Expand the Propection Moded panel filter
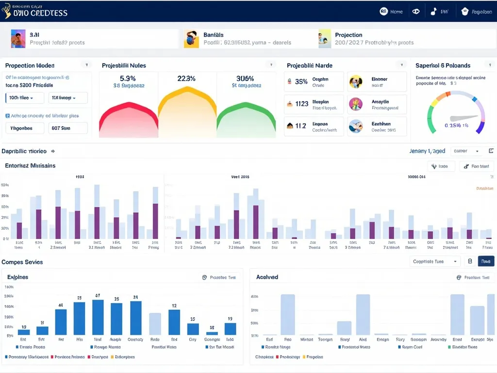 (x=86, y=65)
